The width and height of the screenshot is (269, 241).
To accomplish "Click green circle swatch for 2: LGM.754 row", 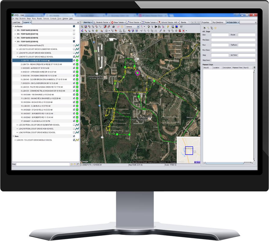I will 77,64.
